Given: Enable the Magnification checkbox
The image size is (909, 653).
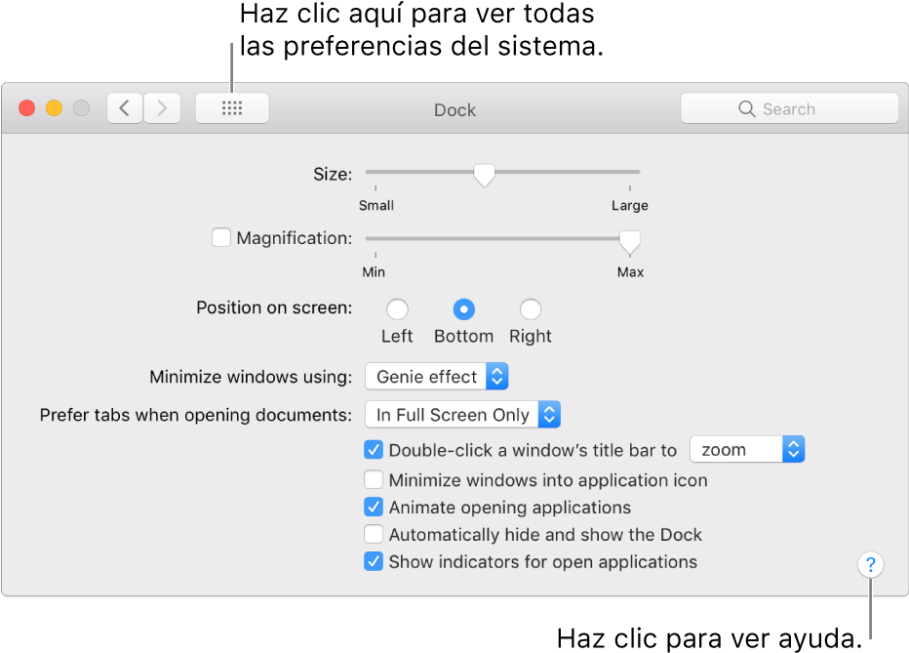Looking at the screenshot, I should point(221,236).
